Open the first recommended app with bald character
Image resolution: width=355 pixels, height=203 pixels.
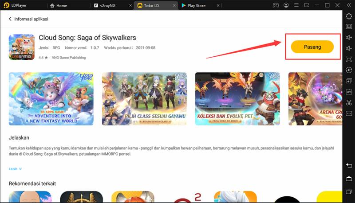[30, 197]
